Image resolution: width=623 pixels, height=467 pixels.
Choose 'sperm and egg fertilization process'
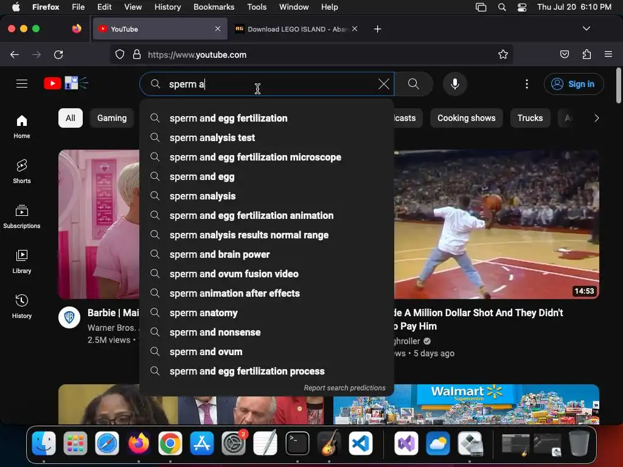(266, 372)
